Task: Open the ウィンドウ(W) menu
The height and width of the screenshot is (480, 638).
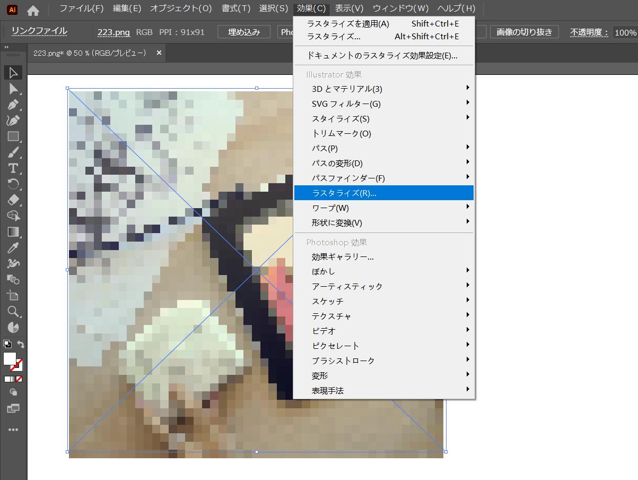Action: tap(400, 8)
